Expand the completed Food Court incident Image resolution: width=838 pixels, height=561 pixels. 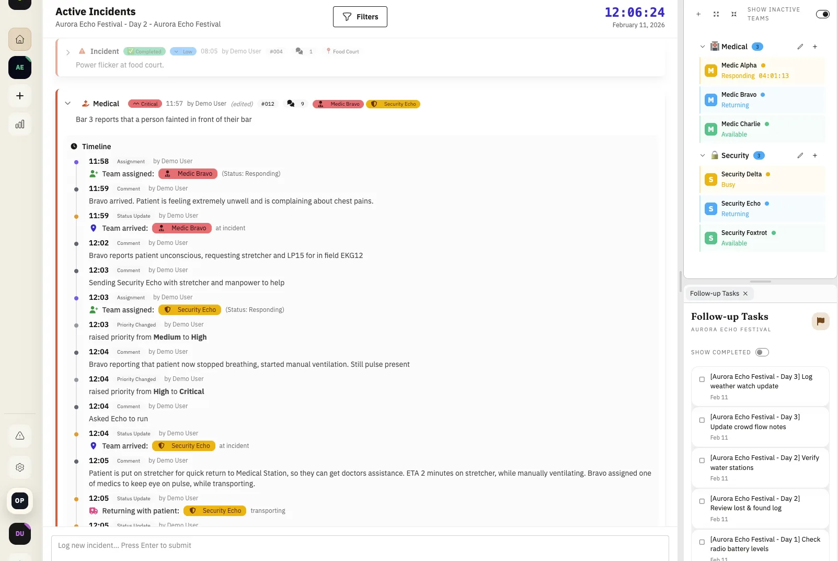[x=67, y=52]
